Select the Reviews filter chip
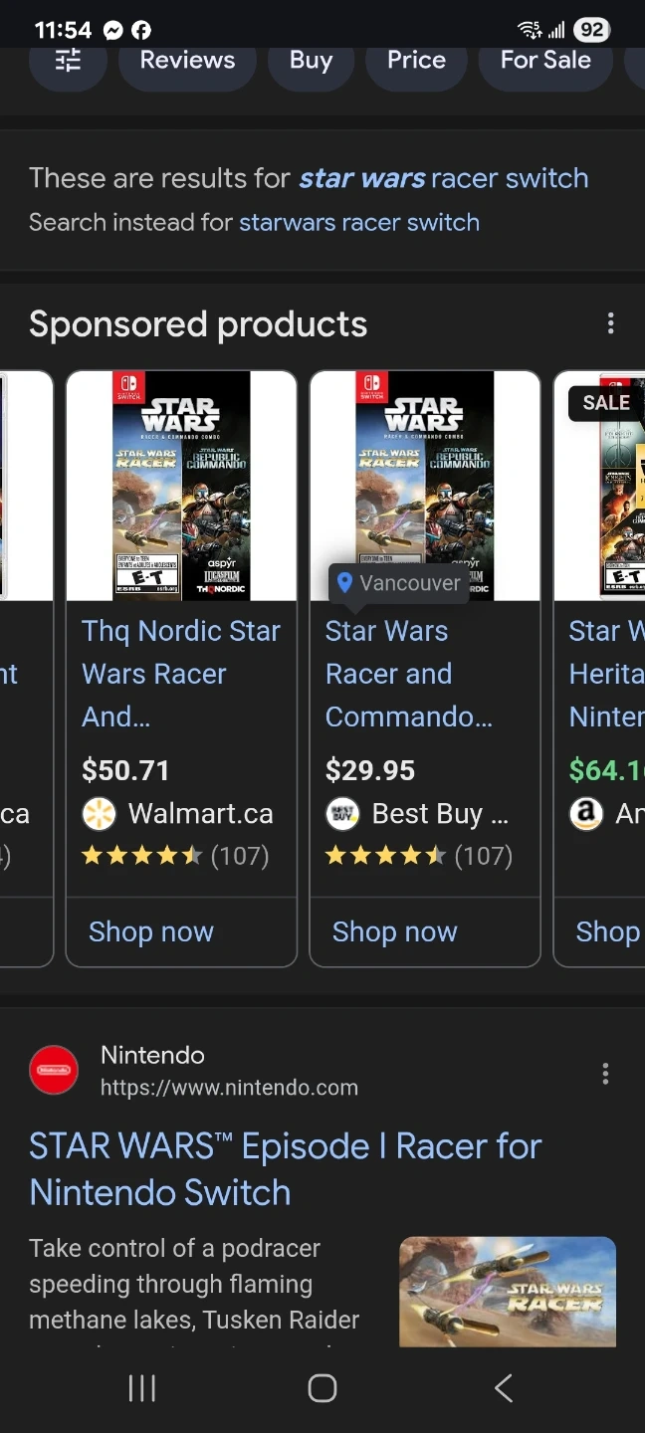 click(187, 61)
